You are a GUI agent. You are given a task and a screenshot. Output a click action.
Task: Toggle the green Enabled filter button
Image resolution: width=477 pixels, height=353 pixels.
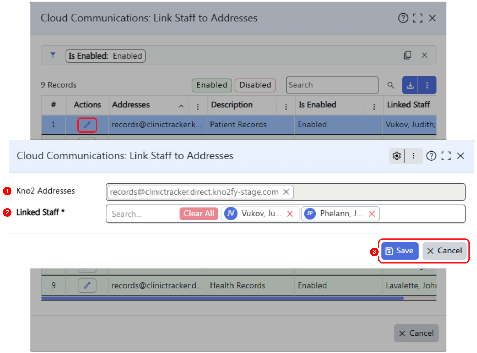click(212, 85)
